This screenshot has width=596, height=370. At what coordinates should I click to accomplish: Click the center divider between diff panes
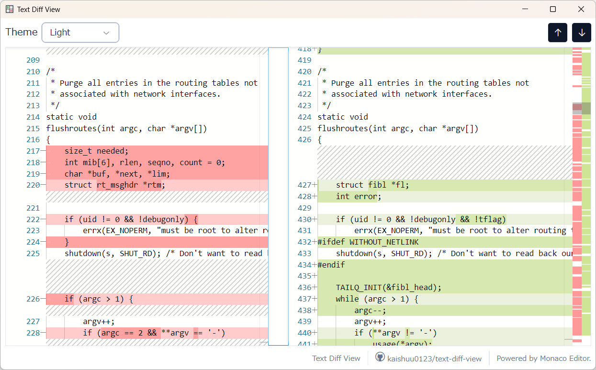278,196
